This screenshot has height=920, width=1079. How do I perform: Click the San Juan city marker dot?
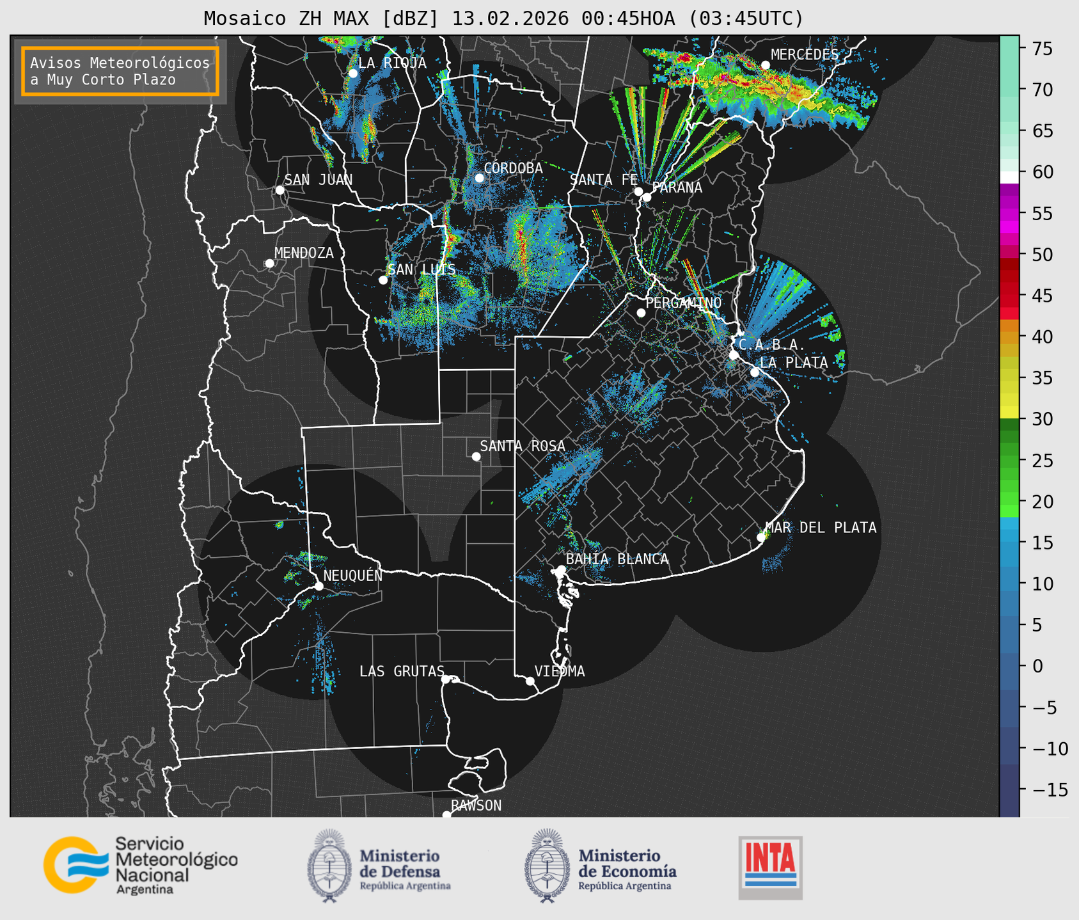tap(280, 190)
